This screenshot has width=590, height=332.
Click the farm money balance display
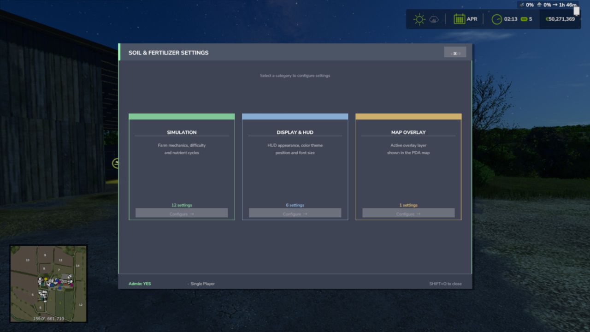pyautogui.click(x=560, y=19)
